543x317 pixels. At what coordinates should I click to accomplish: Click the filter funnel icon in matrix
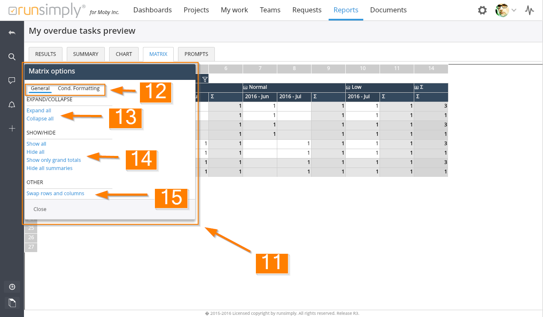click(x=205, y=79)
